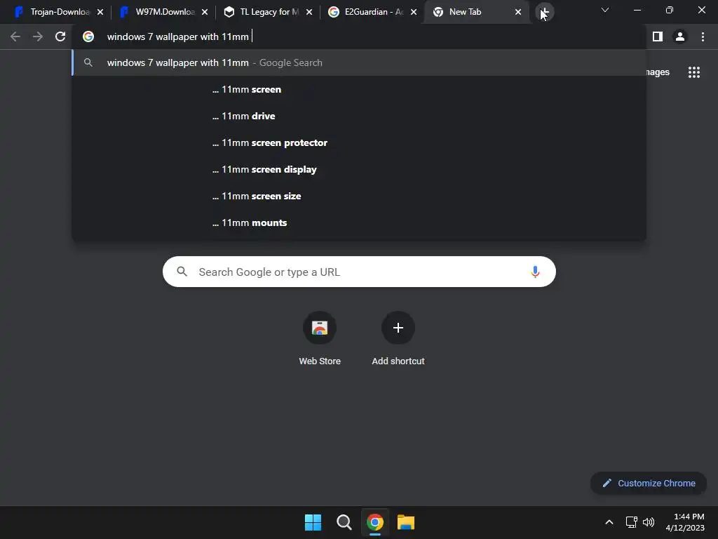This screenshot has width=718, height=539.
Task: Choose the "11mm screen size" suggestion
Action: (359, 196)
